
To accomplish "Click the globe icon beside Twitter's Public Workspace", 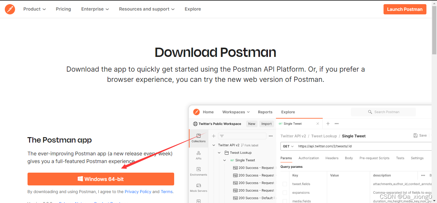I will [195, 124].
